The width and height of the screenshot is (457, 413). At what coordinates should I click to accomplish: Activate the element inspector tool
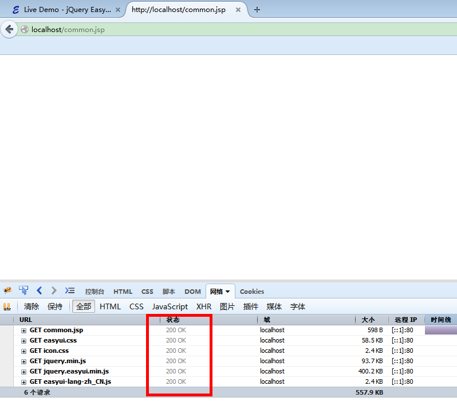point(23,291)
